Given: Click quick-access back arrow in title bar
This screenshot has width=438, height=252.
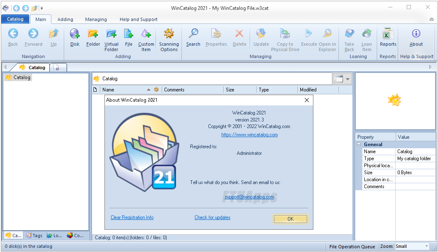Looking at the screenshot, I should tap(16, 8).
